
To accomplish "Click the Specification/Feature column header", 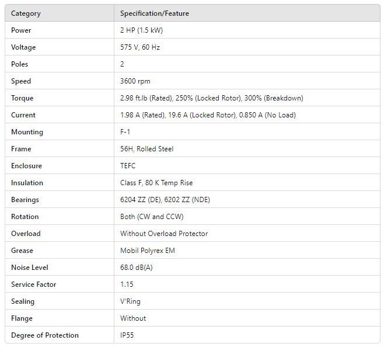I will tap(155, 13).
